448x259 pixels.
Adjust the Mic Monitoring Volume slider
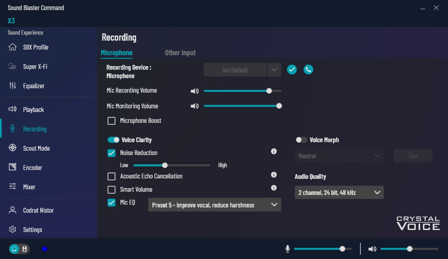242,106
